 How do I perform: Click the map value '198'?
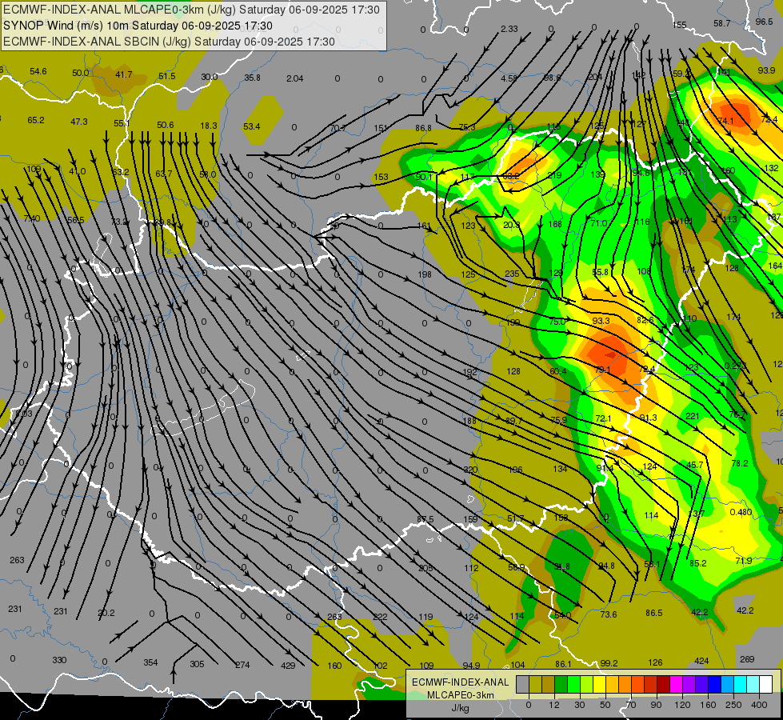425,274
